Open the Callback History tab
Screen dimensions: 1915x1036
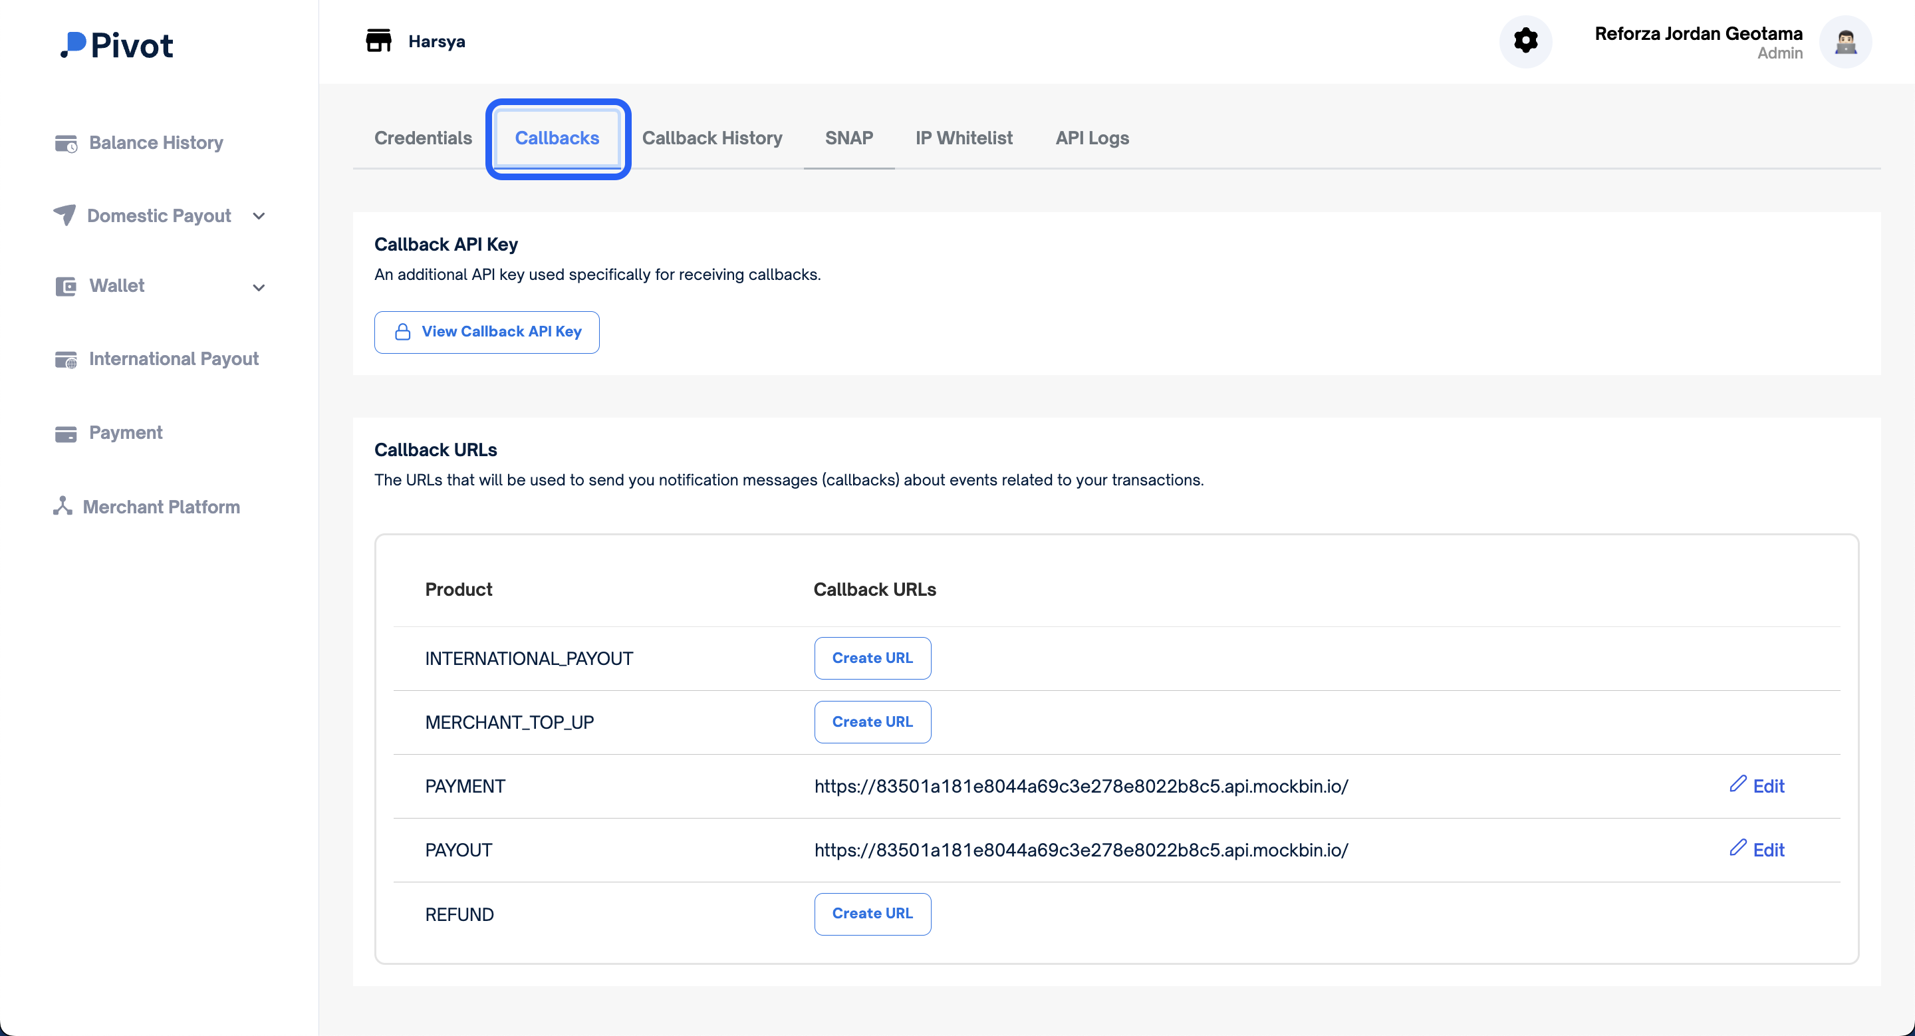point(711,138)
